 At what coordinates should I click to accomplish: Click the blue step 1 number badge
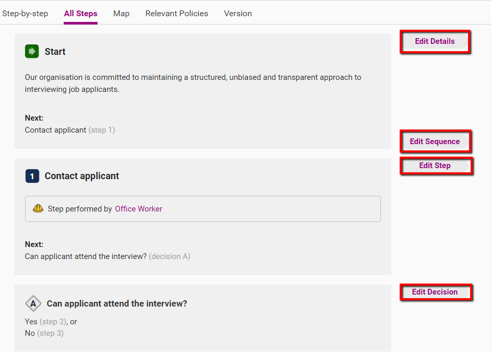point(32,176)
